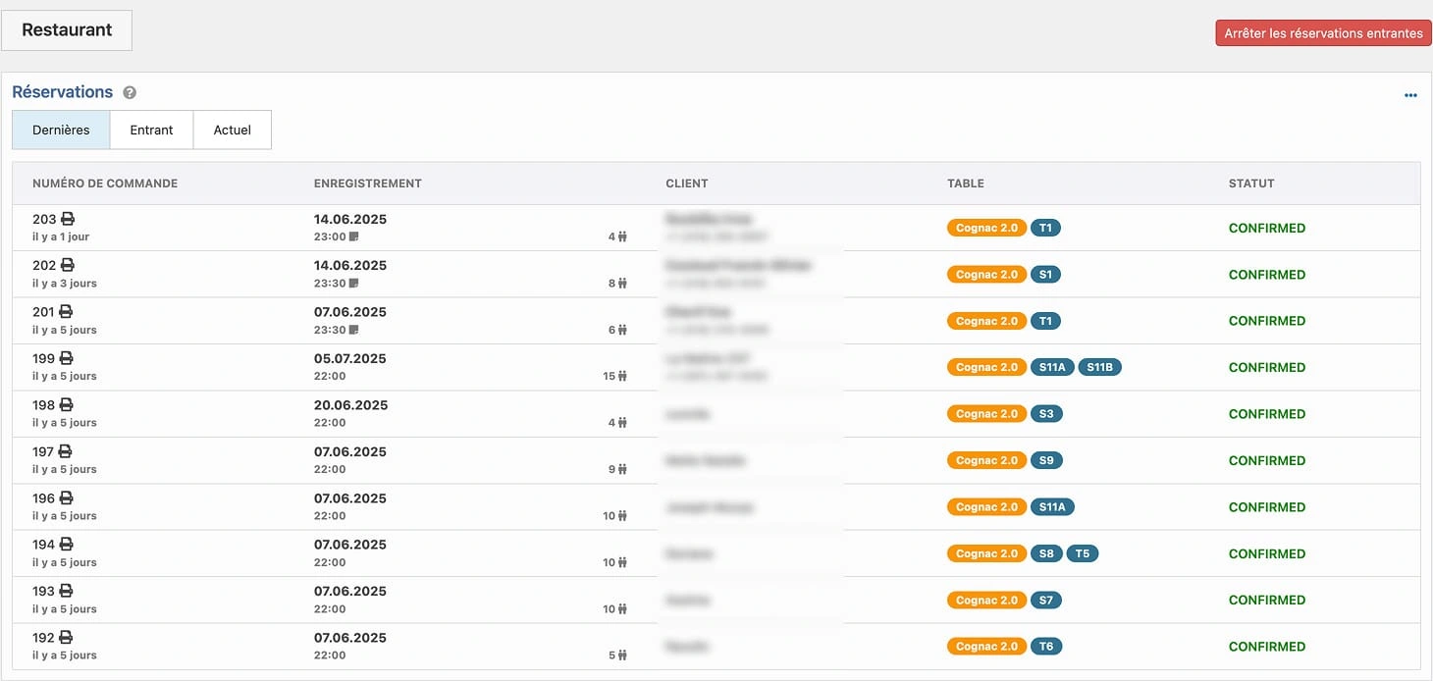Screen dimensions: 1433x681
Task: Select the Dernières tab
Action: click(x=60, y=130)
